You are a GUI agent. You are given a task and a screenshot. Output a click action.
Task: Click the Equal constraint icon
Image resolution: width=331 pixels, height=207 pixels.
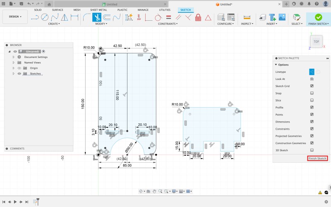click(x=168, y=17)
